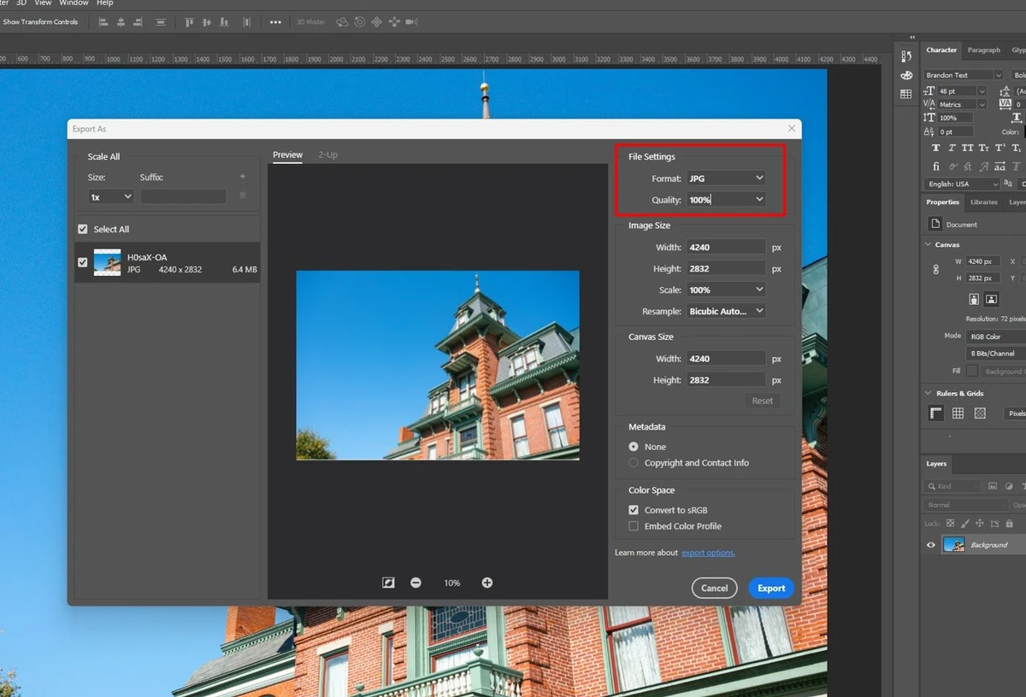Open the Resample dropdown showing Bicubic Auto
This screenshot has height=697, width=1026.
pyautogui.click(x=725, y=311)
